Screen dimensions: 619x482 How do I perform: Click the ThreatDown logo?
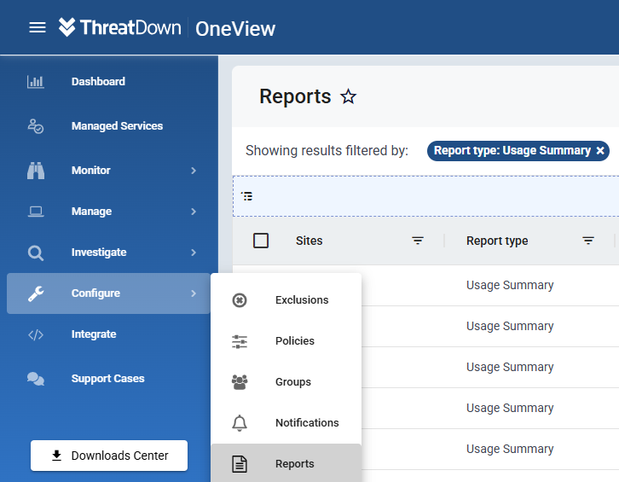119,27
